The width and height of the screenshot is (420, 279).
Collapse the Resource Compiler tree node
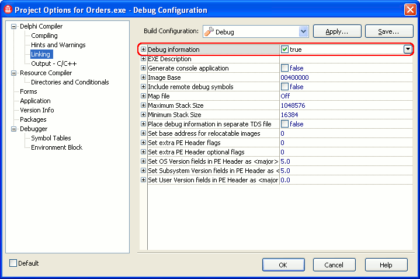[14, 73]
